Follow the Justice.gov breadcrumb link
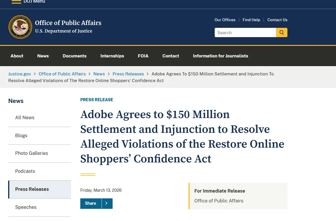 click(x=19, y=74)
